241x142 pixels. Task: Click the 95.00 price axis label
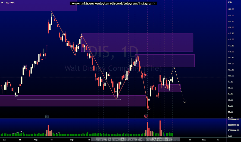231,88
